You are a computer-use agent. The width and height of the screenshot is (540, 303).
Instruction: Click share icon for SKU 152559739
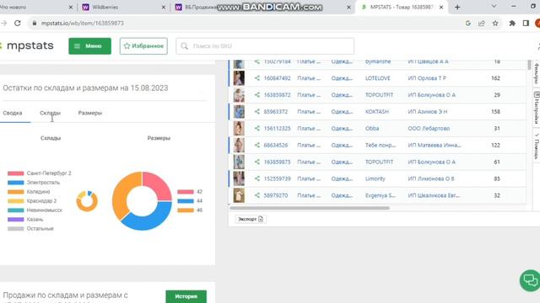256,178
